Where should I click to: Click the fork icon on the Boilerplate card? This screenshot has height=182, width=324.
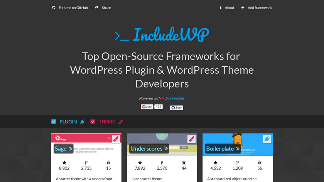pyautogui.click(x=238, y=163)
